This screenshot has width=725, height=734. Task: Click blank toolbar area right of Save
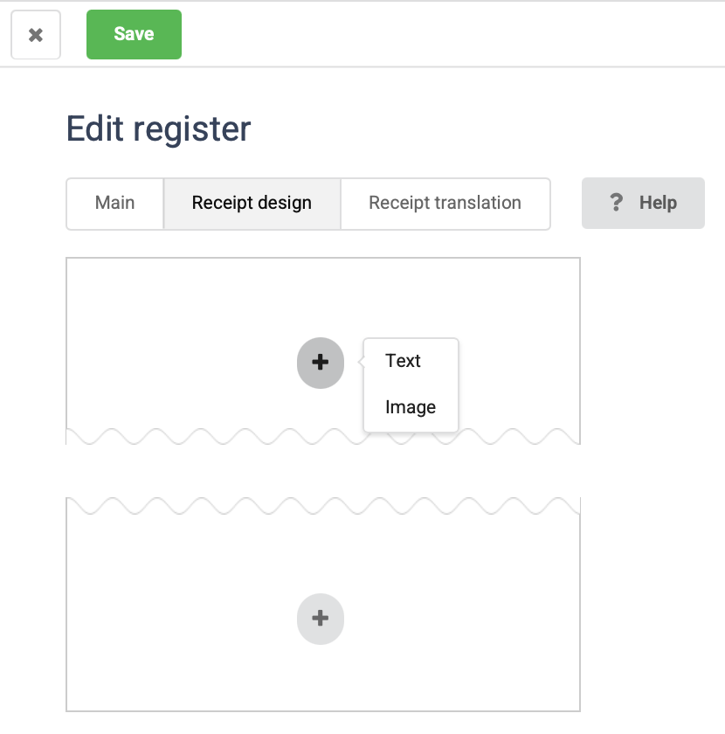[x=437, y=35]
